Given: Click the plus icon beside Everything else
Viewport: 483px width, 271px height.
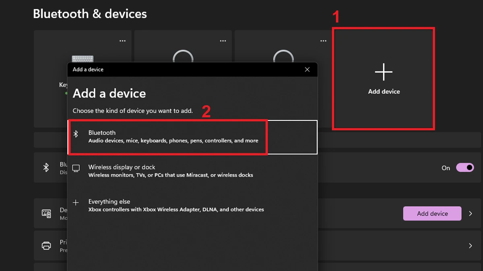Looking at the screenshot, I should [x=76, y=203].
